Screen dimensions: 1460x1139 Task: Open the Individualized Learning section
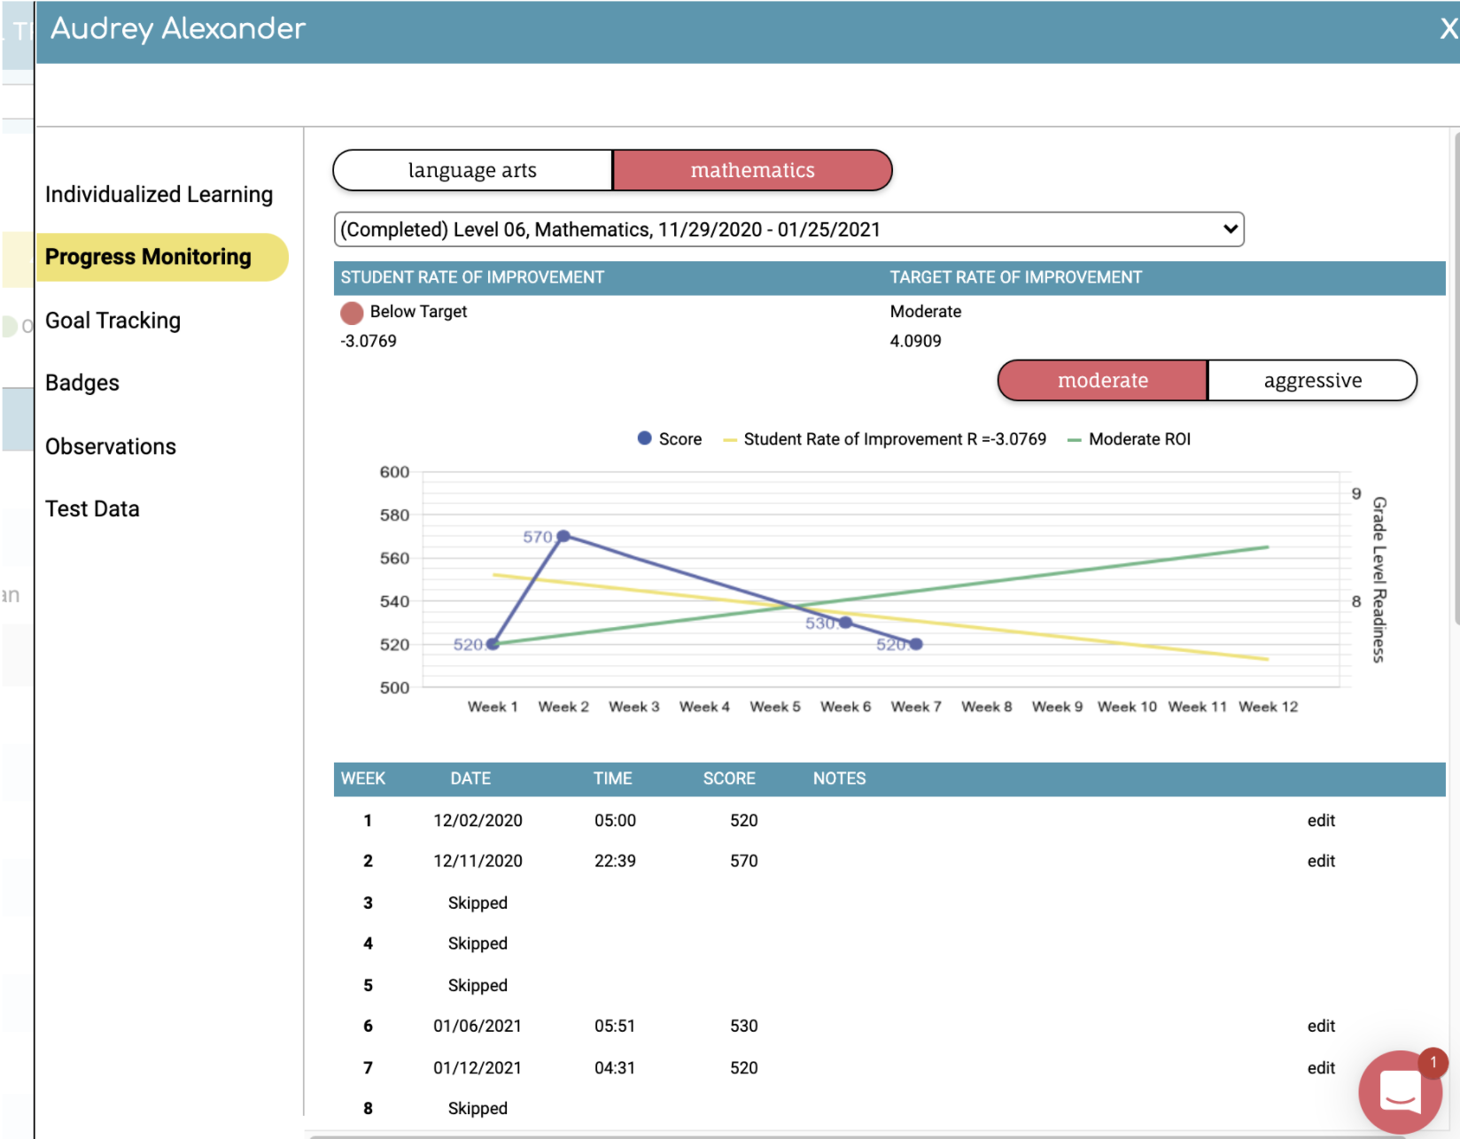pyautogui.click(x=159, y=194)
